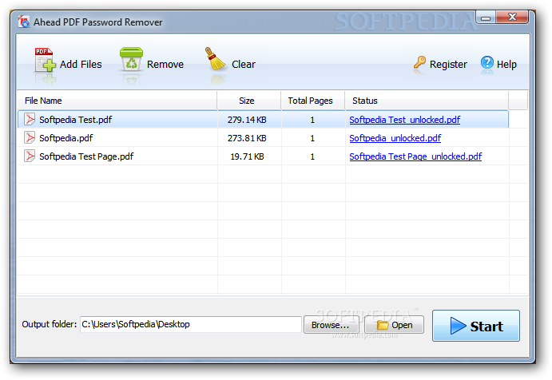Click the Clear label in toolbar

click(244, 64)
